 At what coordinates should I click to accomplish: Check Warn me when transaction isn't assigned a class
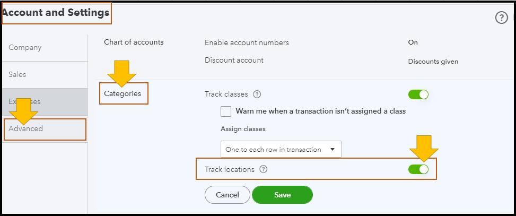226,111
